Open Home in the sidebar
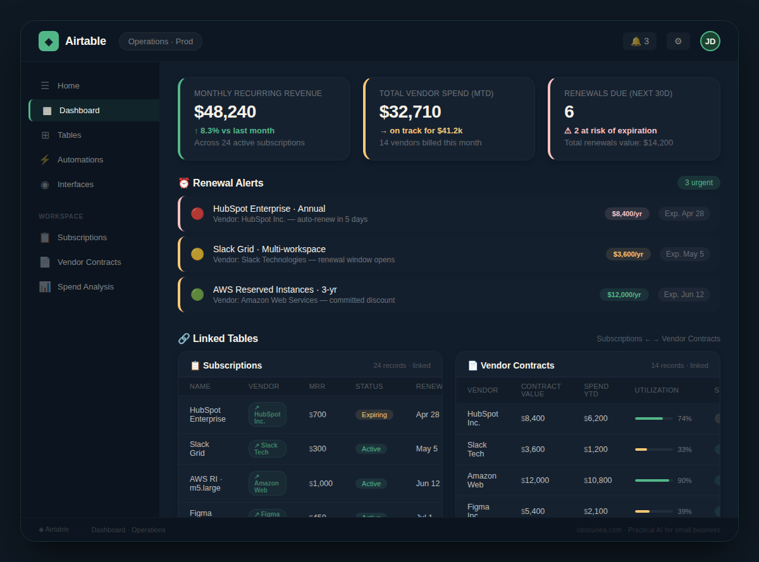The width and height of the screenshot is (759, 562). (x=94, y=85)
